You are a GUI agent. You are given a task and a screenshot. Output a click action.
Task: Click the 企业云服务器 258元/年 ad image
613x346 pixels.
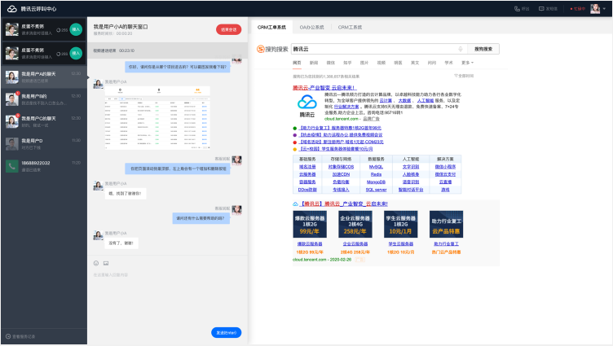tap(355, 224)
